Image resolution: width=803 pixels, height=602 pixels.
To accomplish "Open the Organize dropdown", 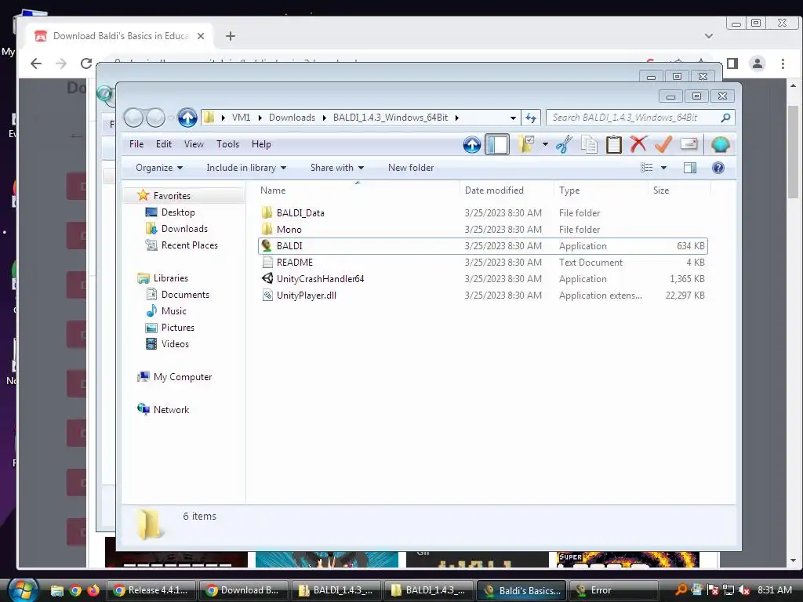I will pos(158,168).
